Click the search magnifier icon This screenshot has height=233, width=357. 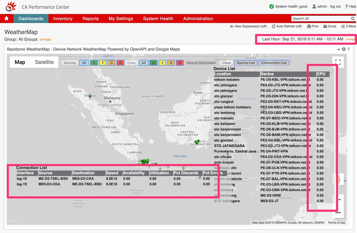353,19
